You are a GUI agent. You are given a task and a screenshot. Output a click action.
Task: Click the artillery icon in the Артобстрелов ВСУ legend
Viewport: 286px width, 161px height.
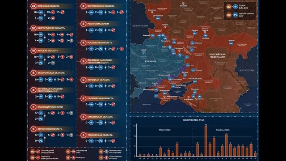[236, 15]
